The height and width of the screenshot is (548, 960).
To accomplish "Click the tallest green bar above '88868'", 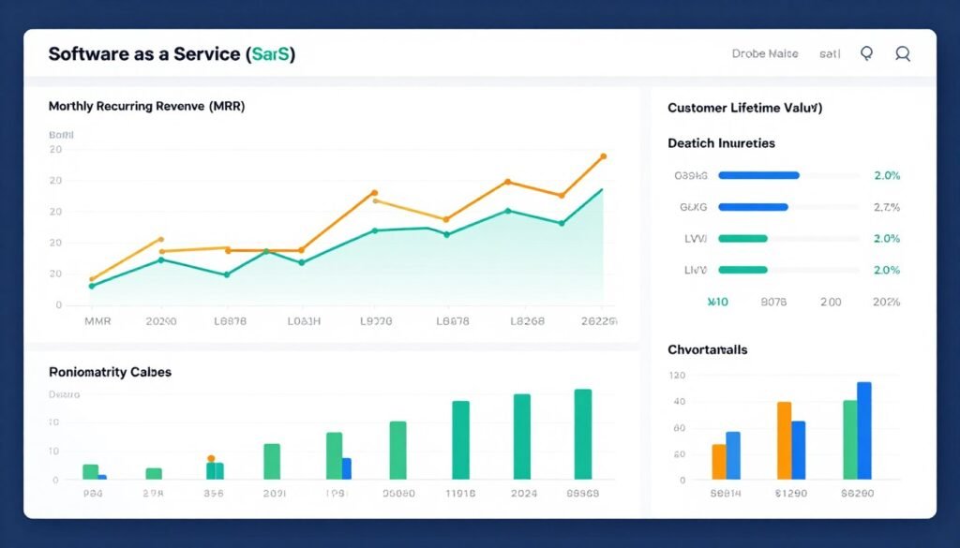I will (x=583, y=435).
